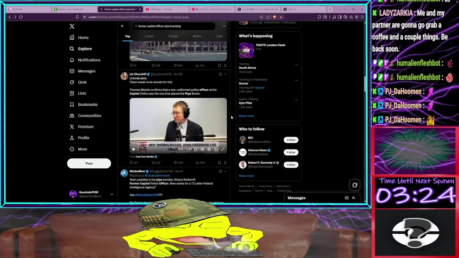The image size is (459, 258).
Task: Click Brave Shields icon in address bar
Action: point(275,17)
